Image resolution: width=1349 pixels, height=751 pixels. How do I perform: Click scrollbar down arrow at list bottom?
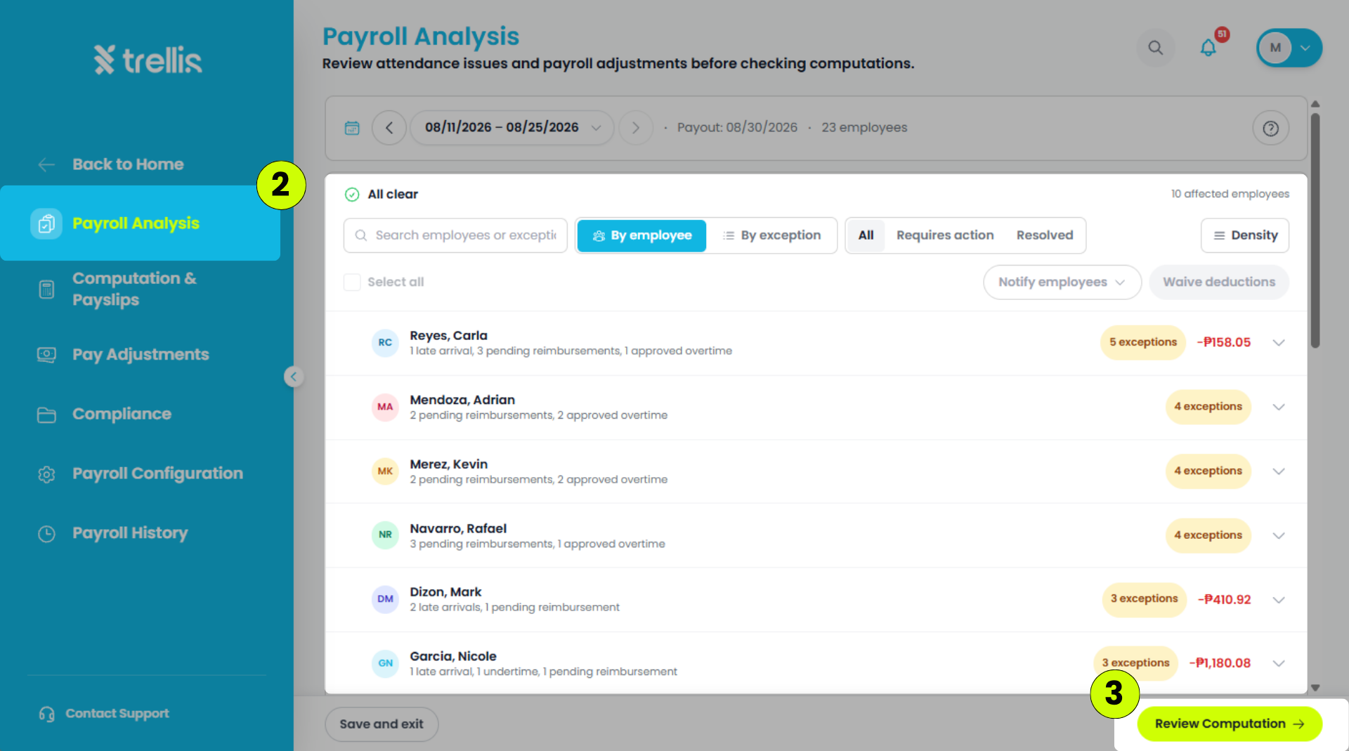click(1315, 688)
